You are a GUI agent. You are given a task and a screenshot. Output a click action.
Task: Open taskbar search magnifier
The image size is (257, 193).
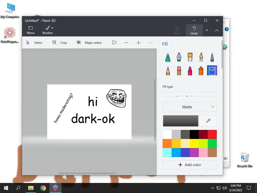click(18, 188)
